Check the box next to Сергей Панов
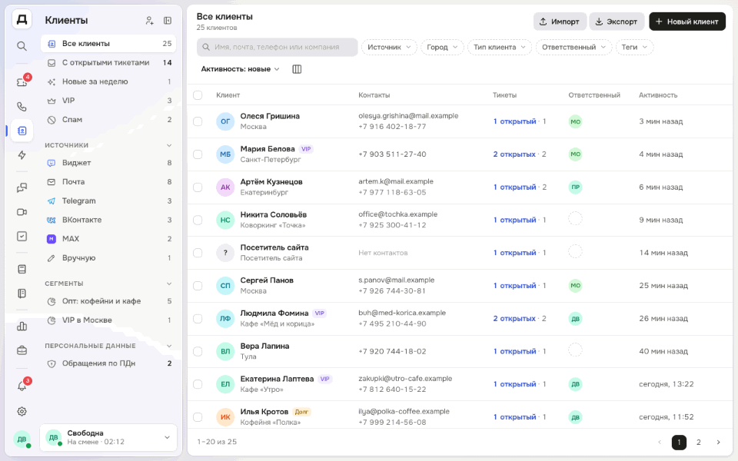The height and width of the screenshot is (461, 738). tap(198, 286)
